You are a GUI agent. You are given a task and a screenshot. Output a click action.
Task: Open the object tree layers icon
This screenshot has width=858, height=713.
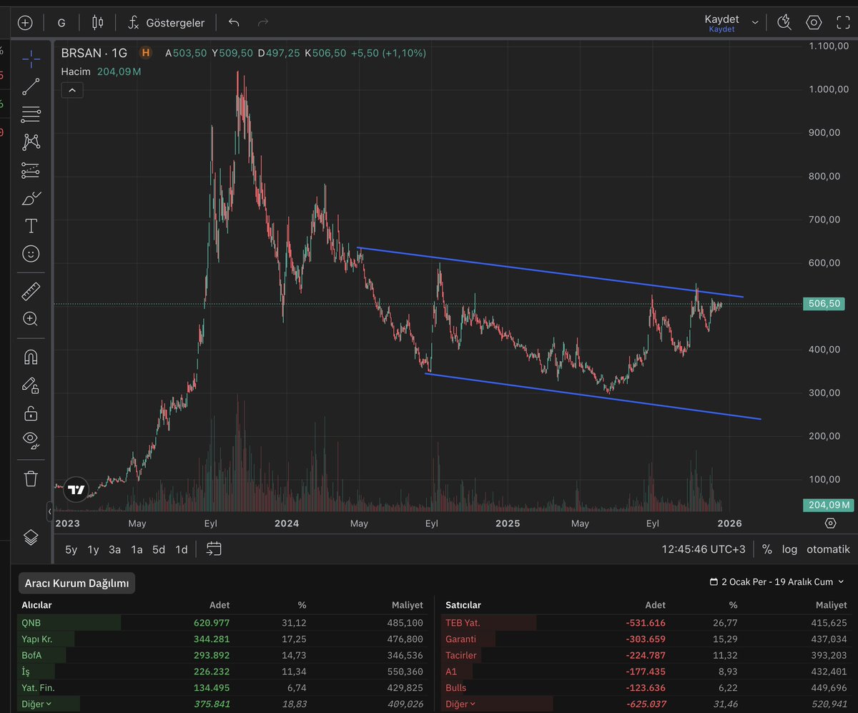[x=31, y=537]
